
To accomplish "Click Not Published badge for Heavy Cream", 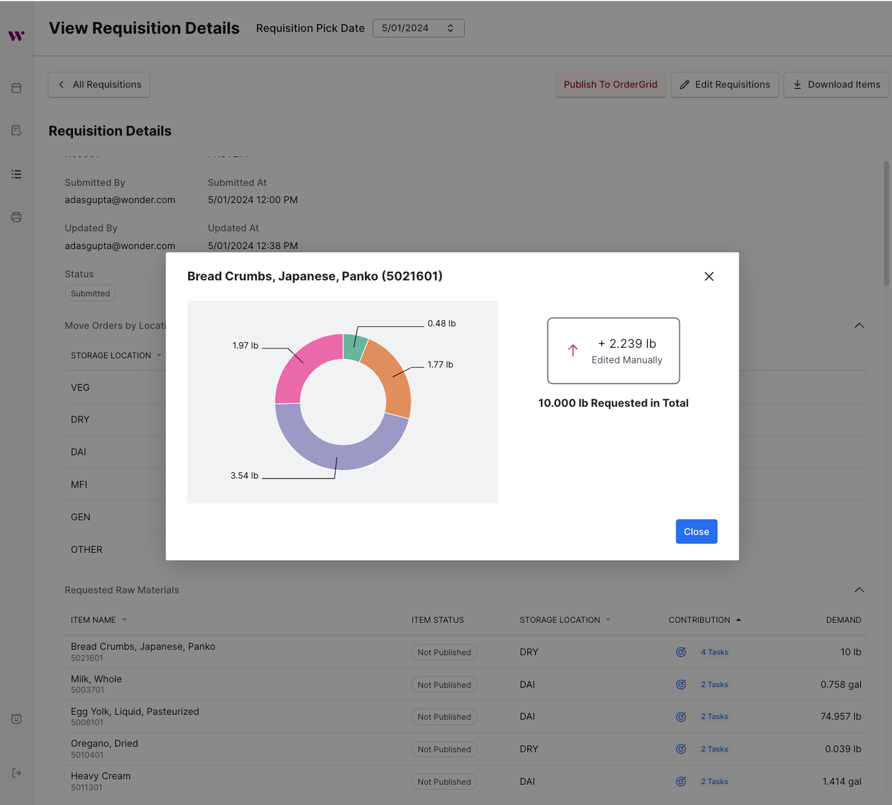I will [x=444, y=782].
